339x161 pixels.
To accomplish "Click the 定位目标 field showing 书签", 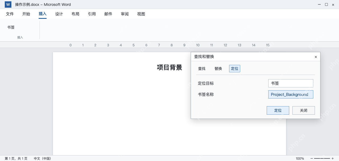I will tap(291, 83).
